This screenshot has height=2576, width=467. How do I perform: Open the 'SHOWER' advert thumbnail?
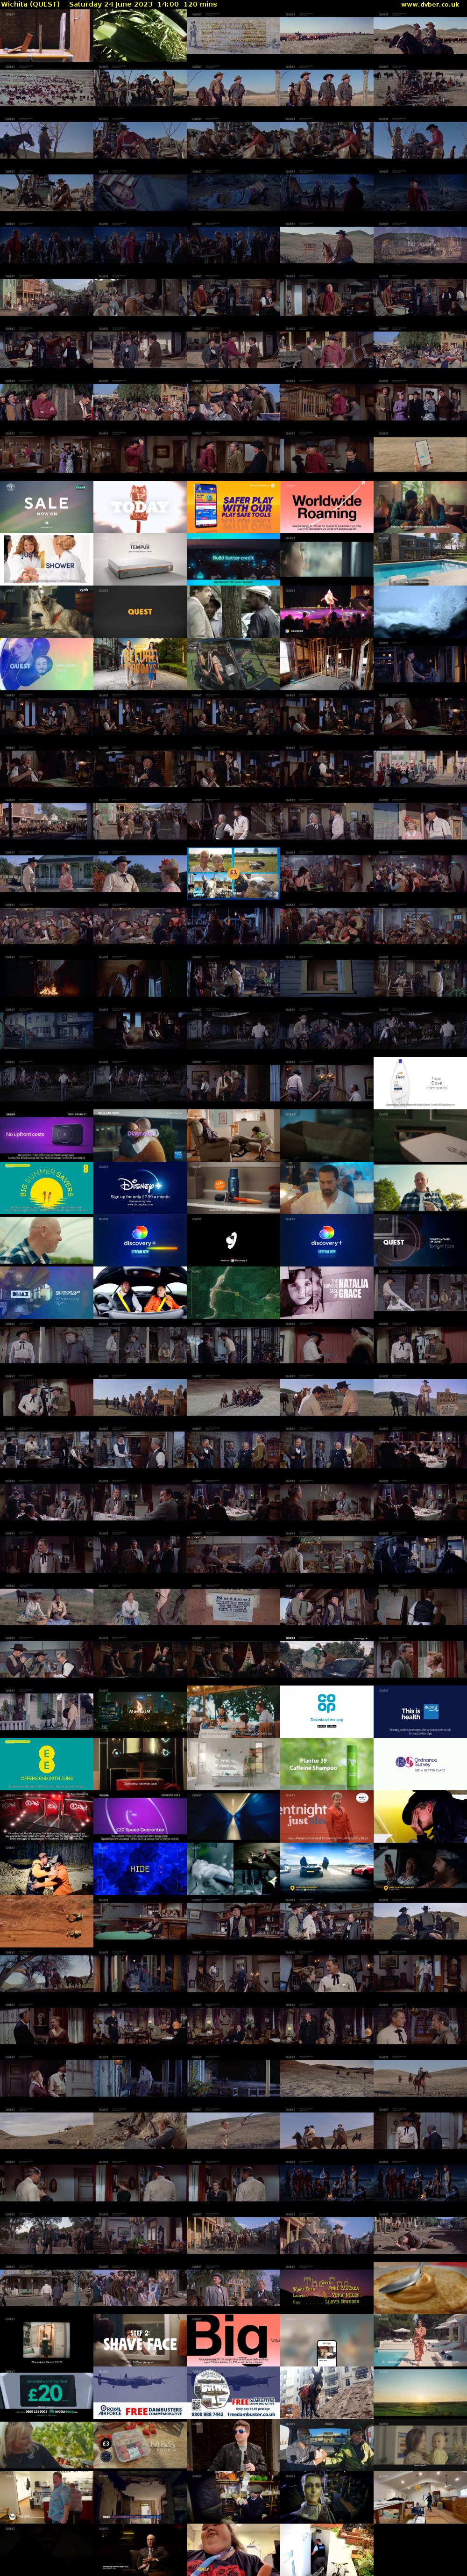pyautogui.click(x=47, y=559)
